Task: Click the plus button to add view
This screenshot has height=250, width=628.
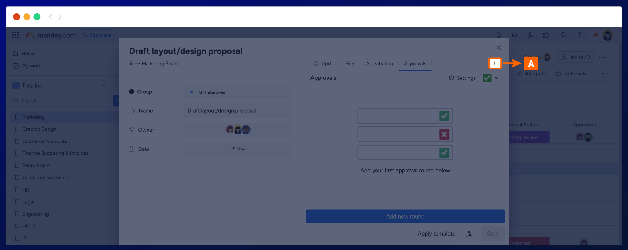Action: pyautogui.click(x=495, y=63)
